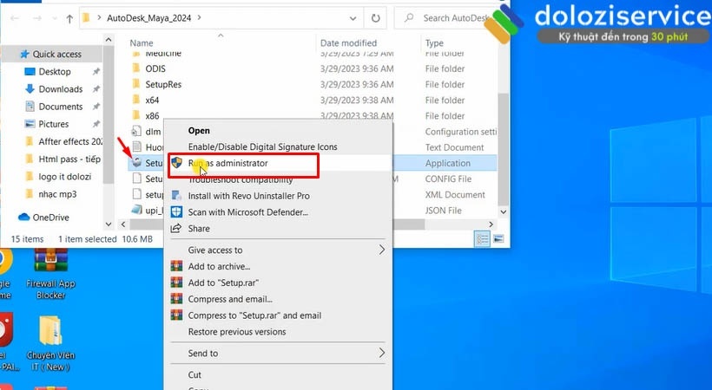Switch to large thumbnails view layout
The image size is (712, 390).
[x=498, y=239]
